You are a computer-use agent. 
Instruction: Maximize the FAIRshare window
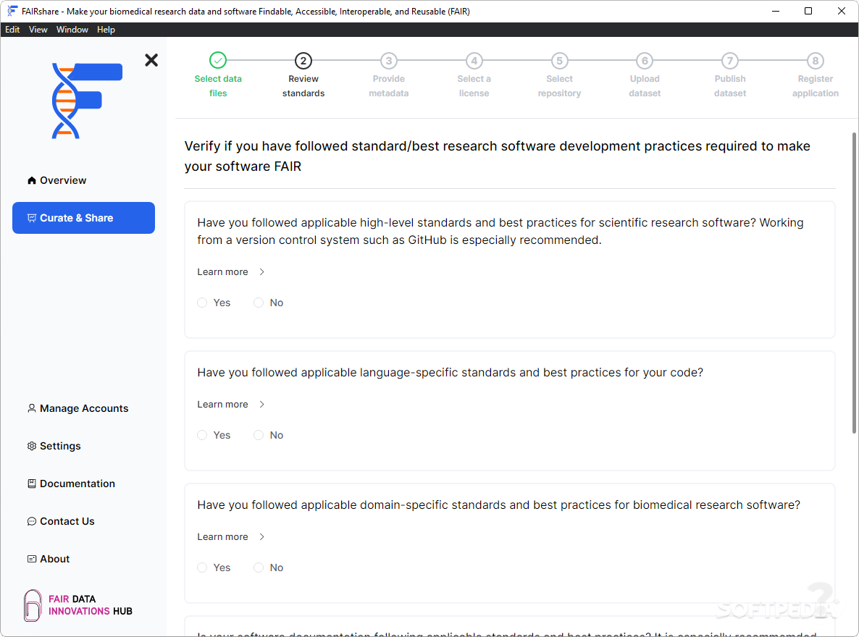tap(808, 11)
